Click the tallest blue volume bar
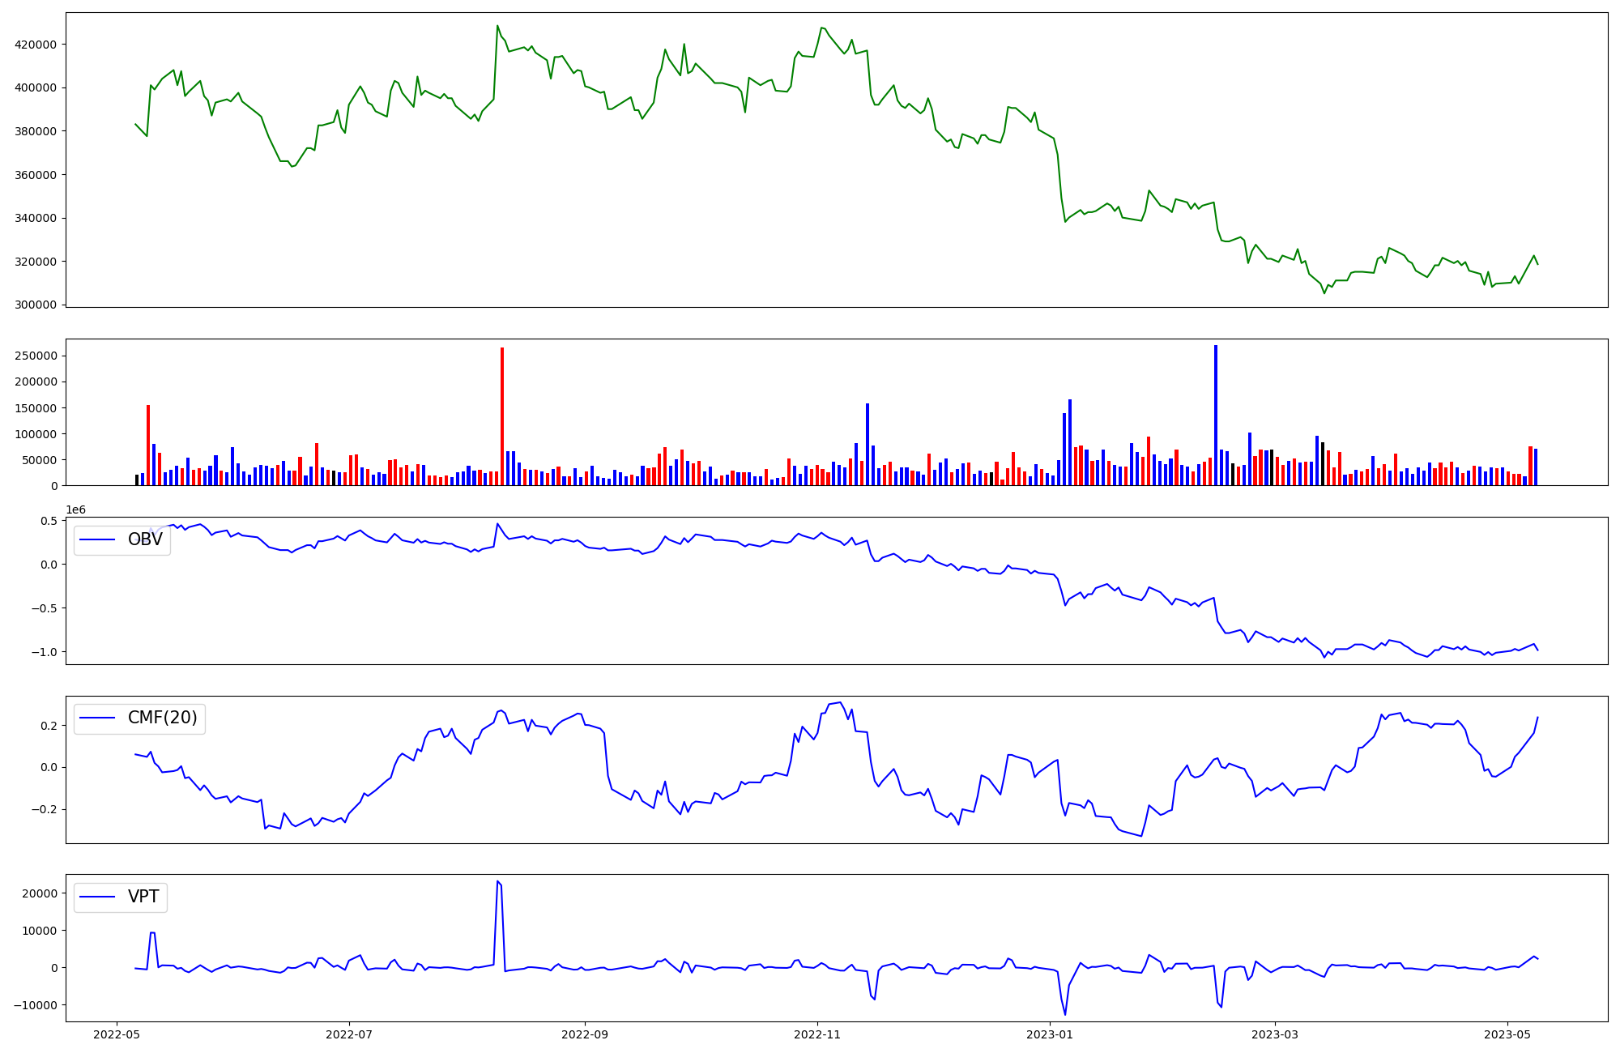 click(1216, 416)
